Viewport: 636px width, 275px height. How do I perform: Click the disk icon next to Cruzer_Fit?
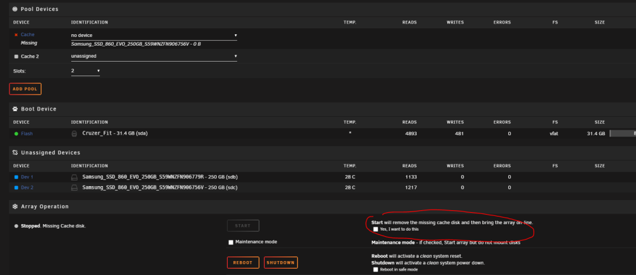74,133
